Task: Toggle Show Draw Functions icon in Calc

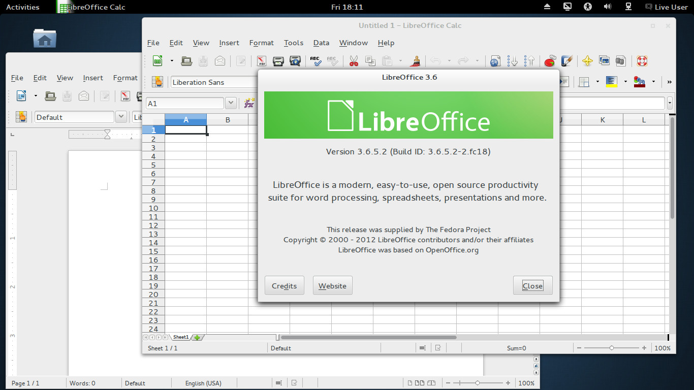Action: pos(566,61)
